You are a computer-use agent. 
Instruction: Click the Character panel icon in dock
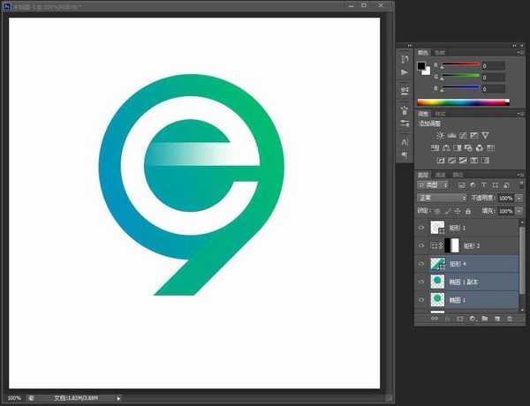(x=405, y=140)
